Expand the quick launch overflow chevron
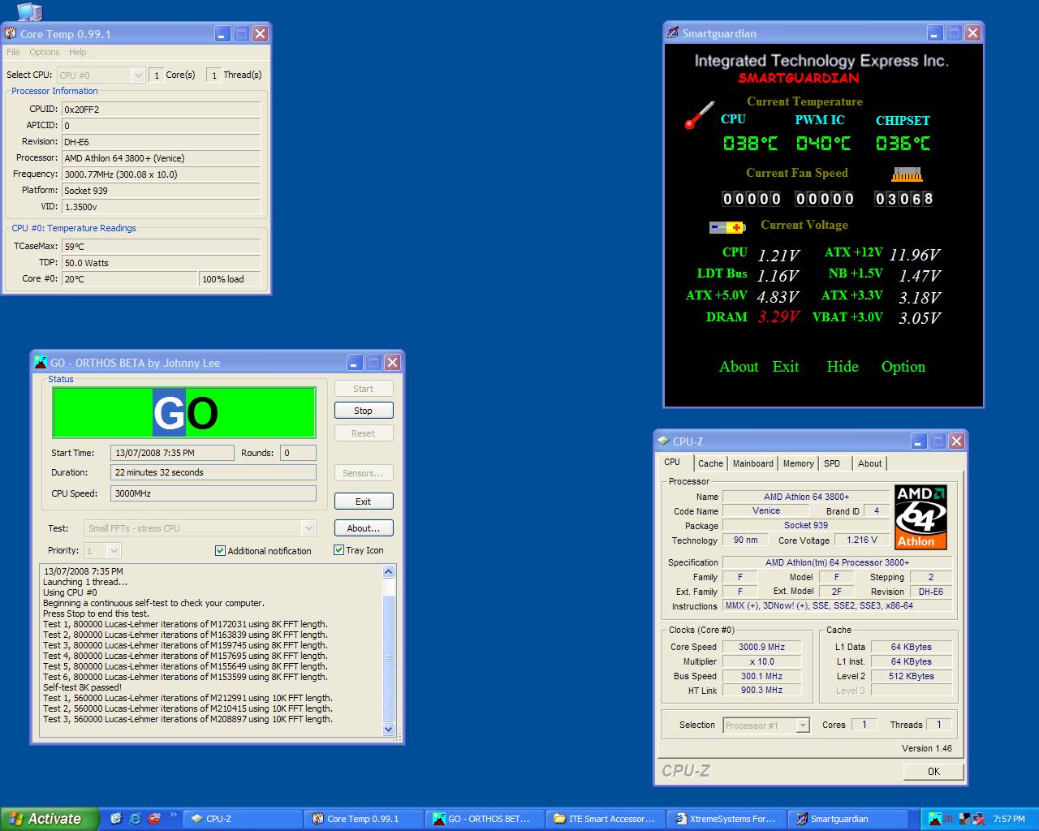This screenshot has height=831, width=1039. (173, 816)
